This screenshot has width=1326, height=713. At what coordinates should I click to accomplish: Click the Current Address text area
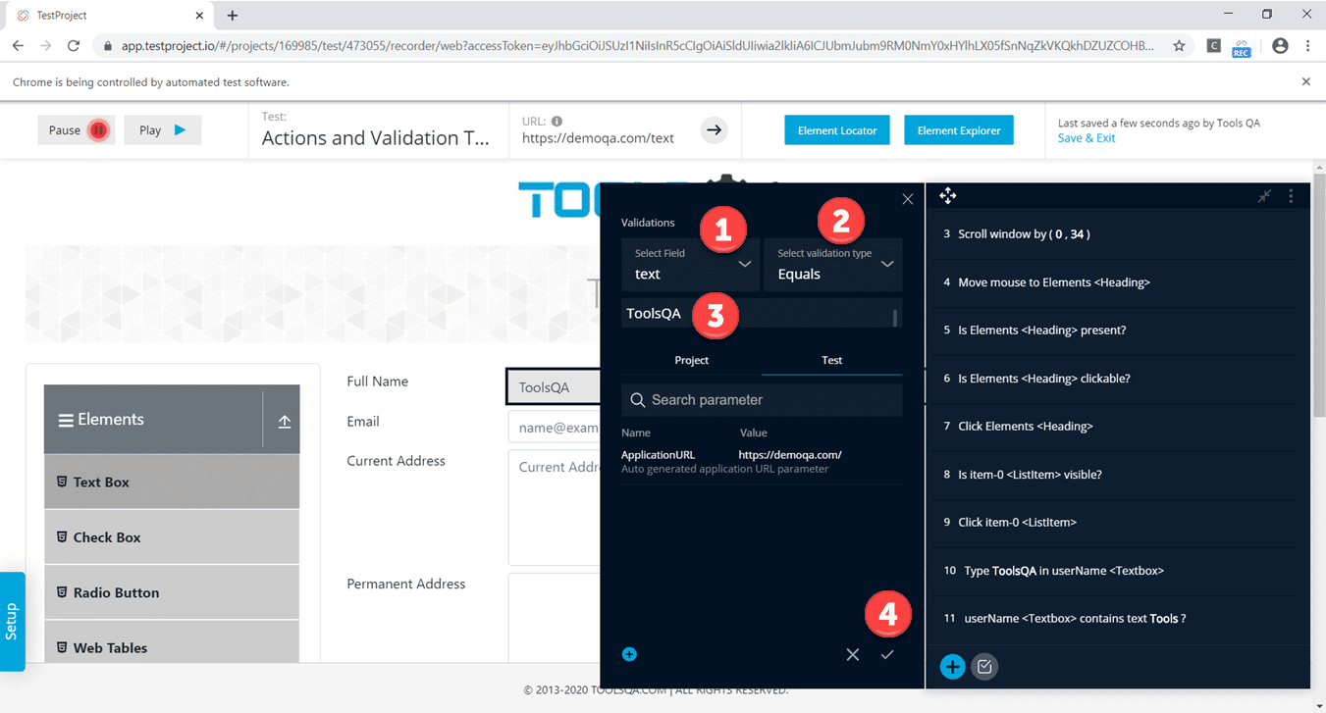click(554, 508)
